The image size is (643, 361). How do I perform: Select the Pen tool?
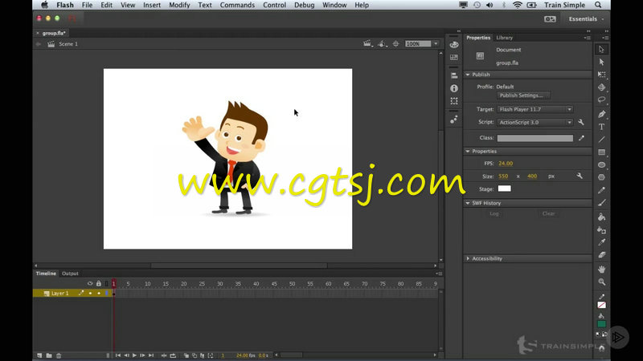[601, 114]
